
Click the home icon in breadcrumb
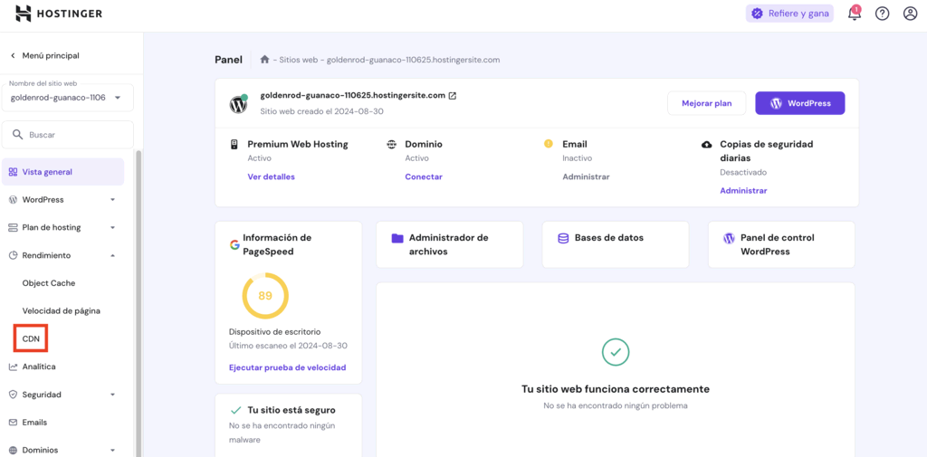pyautogui.click(x=264, y=60)
